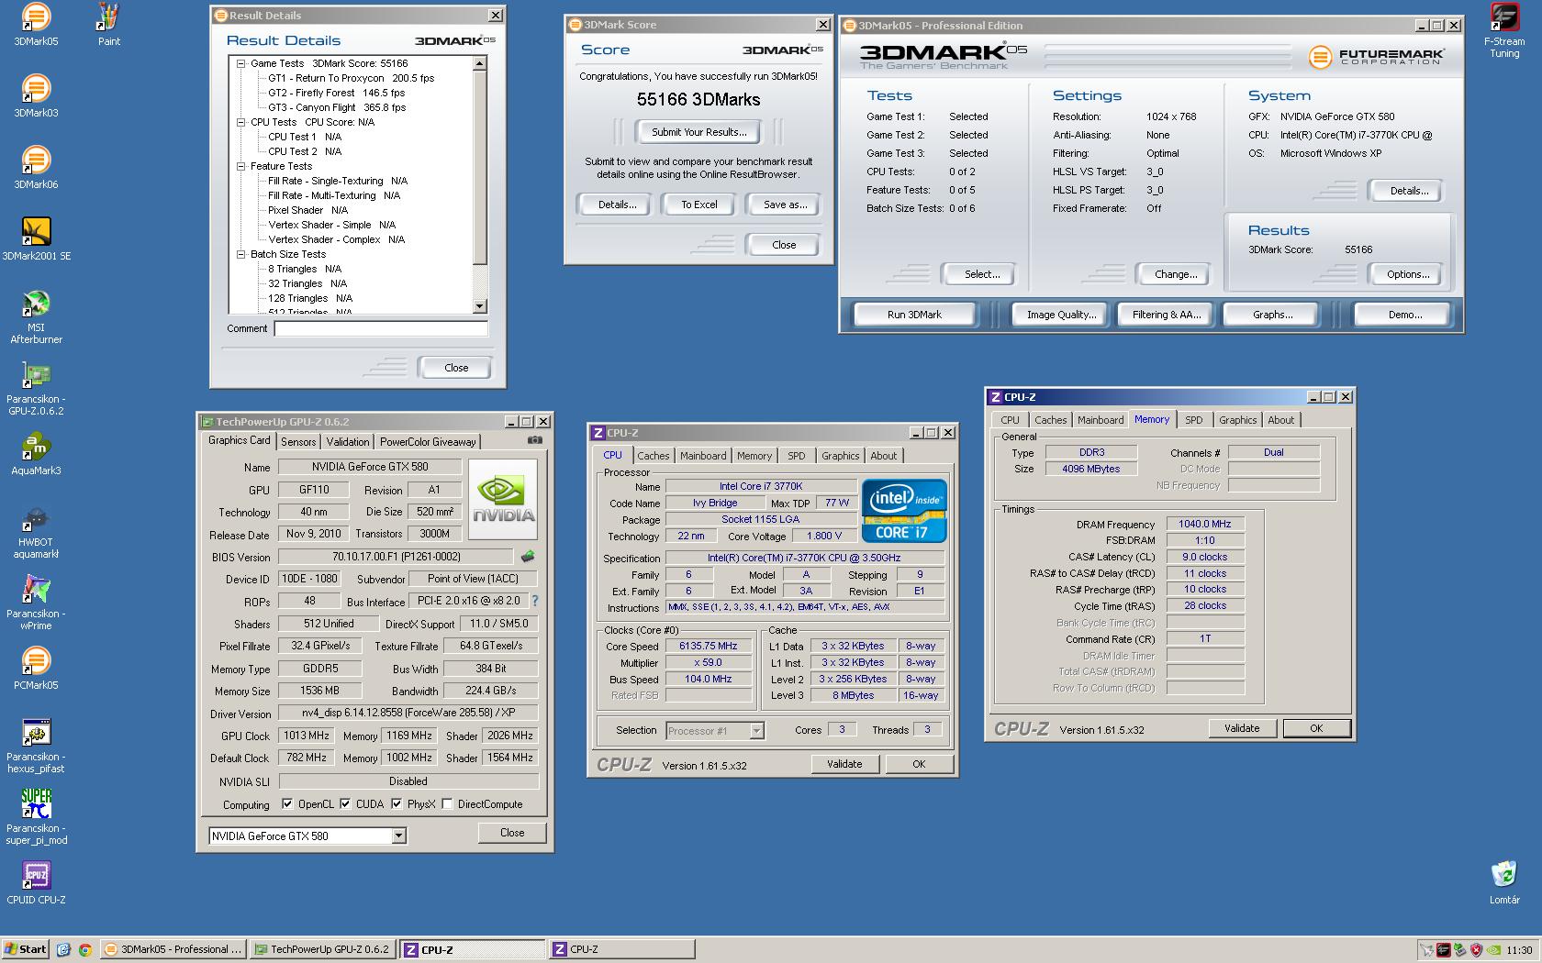The image size is (1542, 963).
Task: Open the PCMark05 desktop icon
Action: (x=36, y=662)
